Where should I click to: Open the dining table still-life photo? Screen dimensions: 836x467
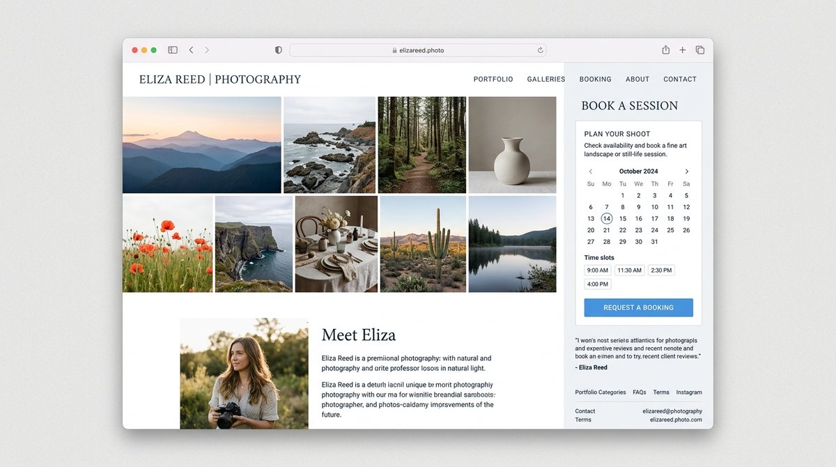(336, 244)
